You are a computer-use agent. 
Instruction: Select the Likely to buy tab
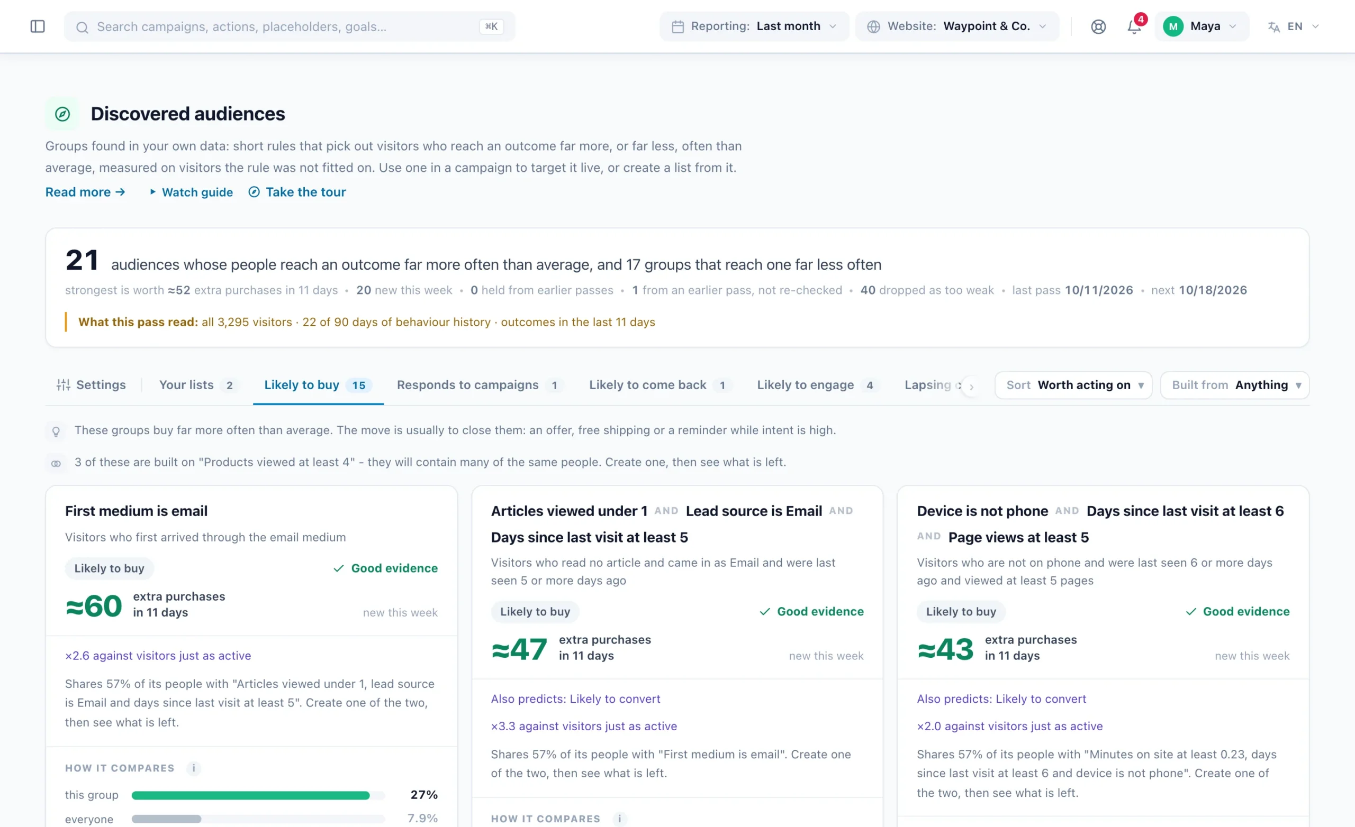tap(319, 385)
